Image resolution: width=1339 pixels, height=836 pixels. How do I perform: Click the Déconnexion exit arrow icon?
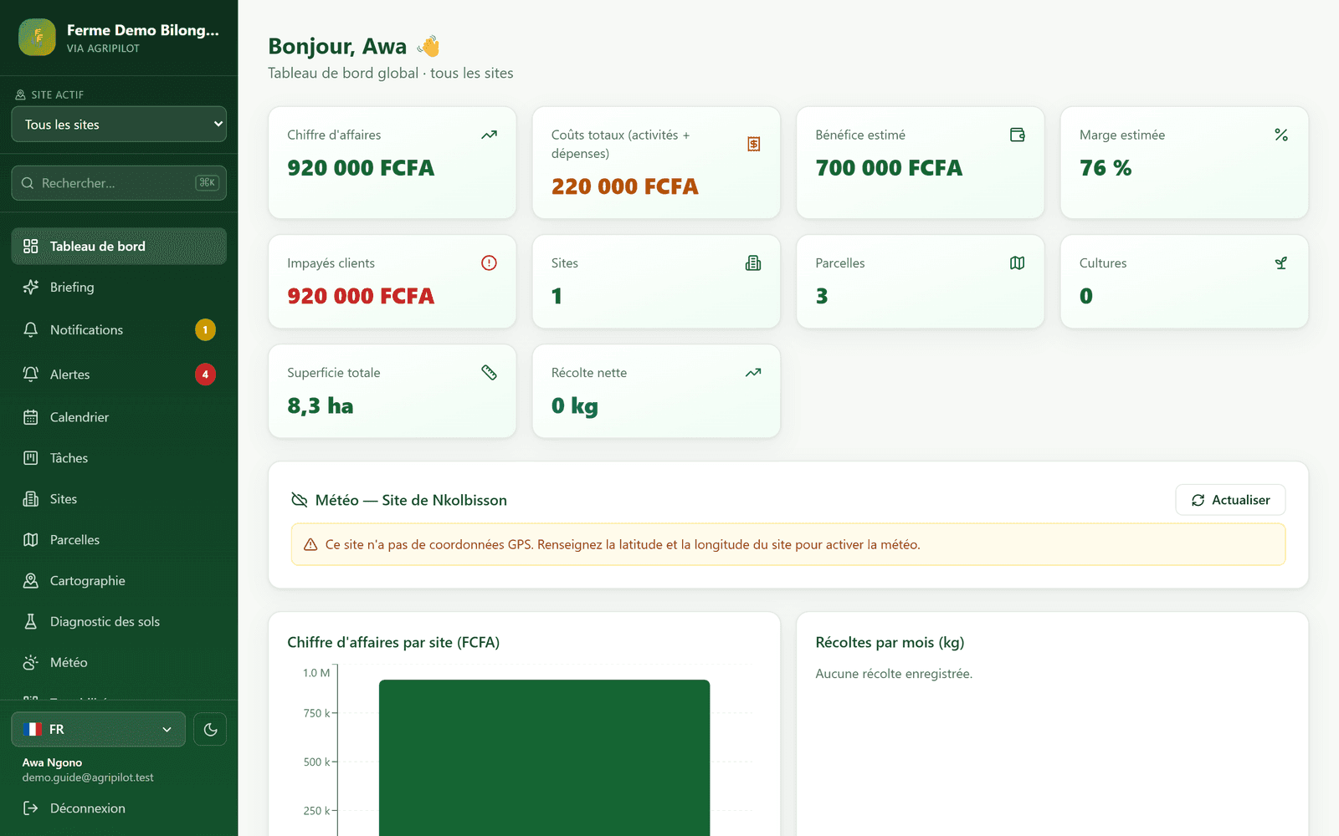[31, 808]
